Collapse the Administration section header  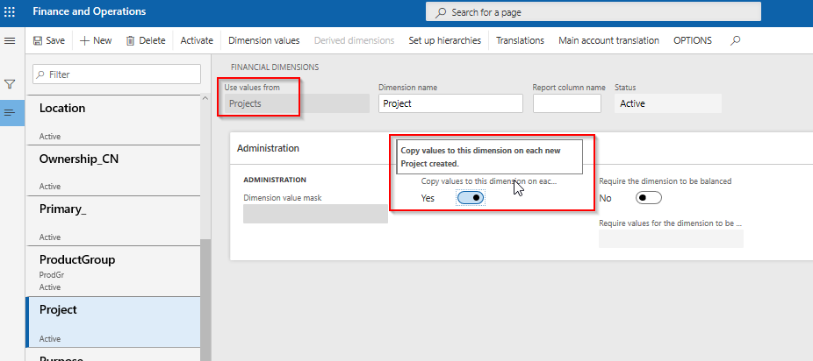click(268, 148)
